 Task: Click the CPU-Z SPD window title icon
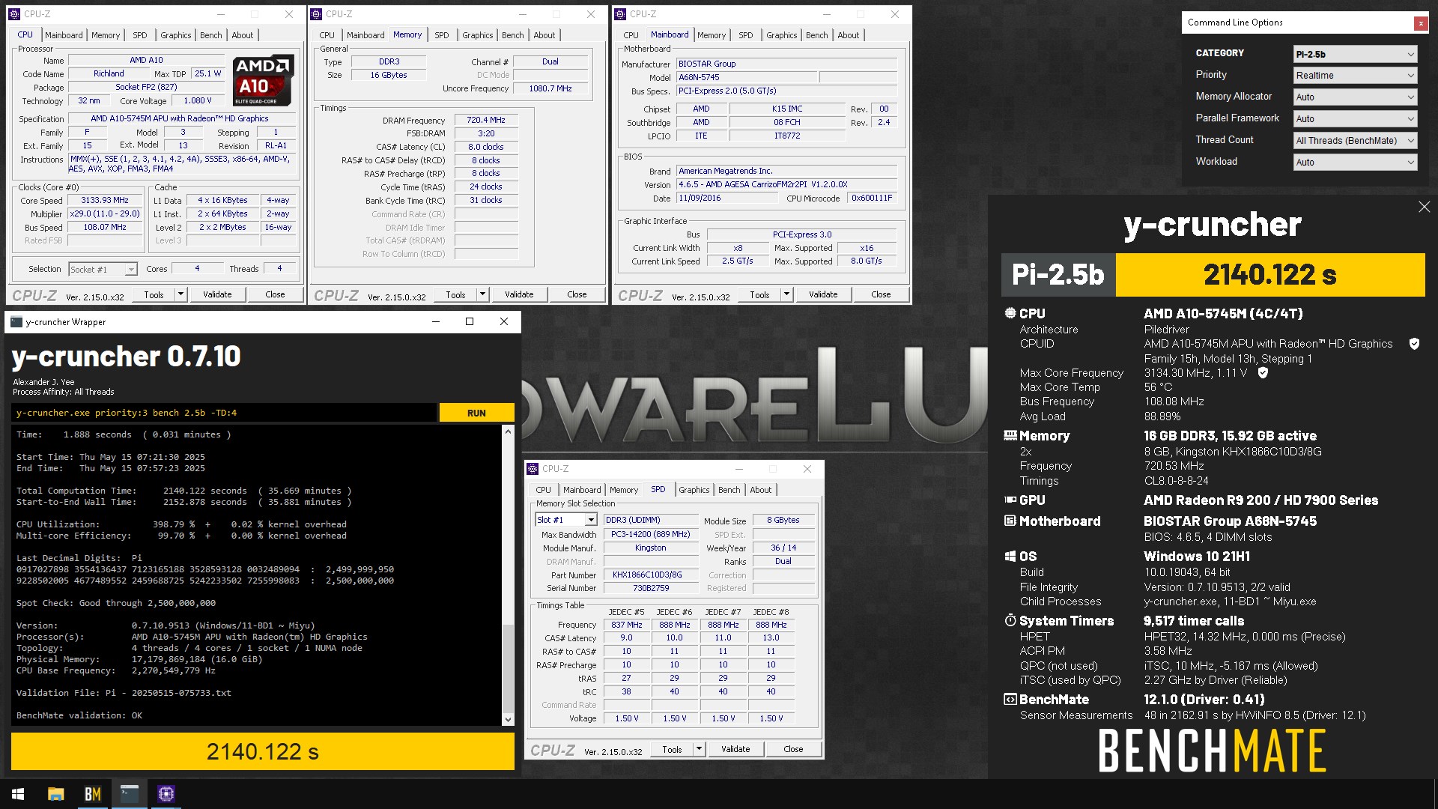point(533,469)
